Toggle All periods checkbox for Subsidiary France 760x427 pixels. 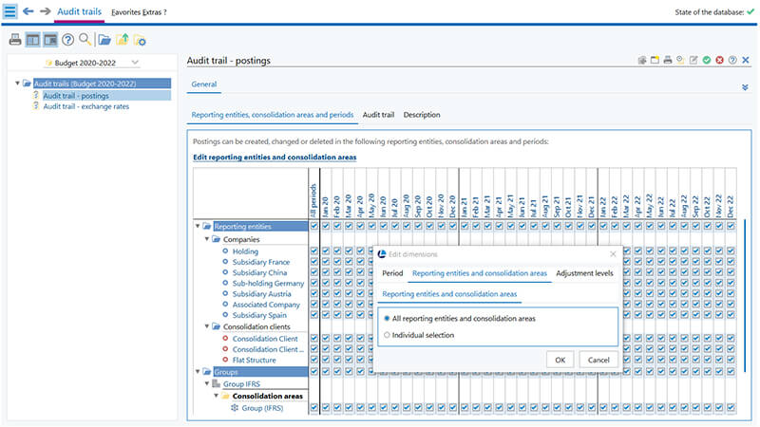point(314,262)
